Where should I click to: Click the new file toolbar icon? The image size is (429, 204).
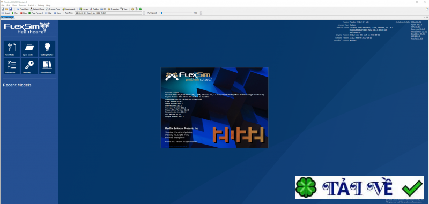3,9
